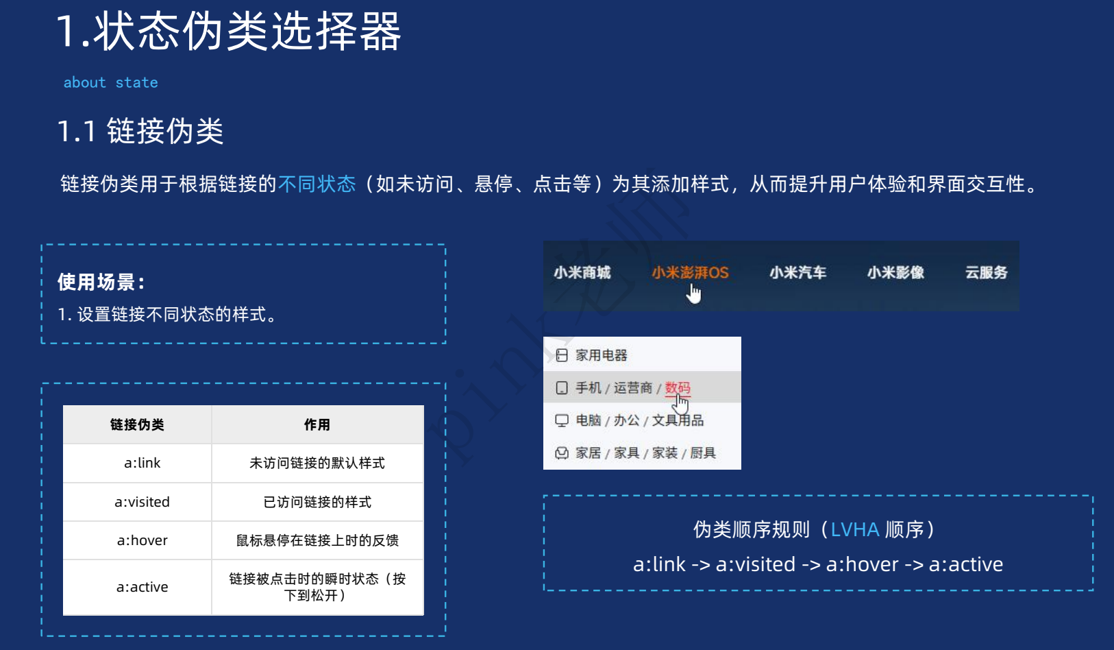1114x650 pixels.
Task: Click the about state subtitle
Action: (110, 82)
